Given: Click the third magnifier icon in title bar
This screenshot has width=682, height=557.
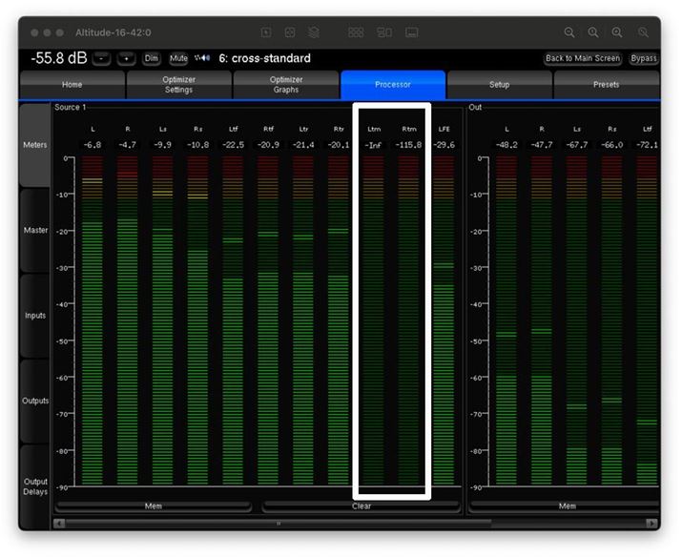Looking at the screenshot, I should coord(617,32).
